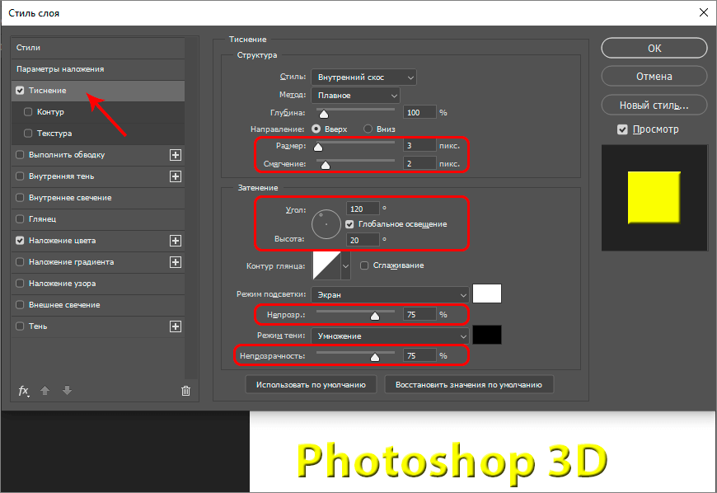Move effect up with the up arrow icon

pyautogui.click(x=46, y=391)
